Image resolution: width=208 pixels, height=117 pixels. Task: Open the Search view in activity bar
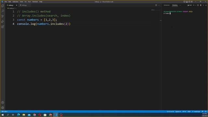3,11
